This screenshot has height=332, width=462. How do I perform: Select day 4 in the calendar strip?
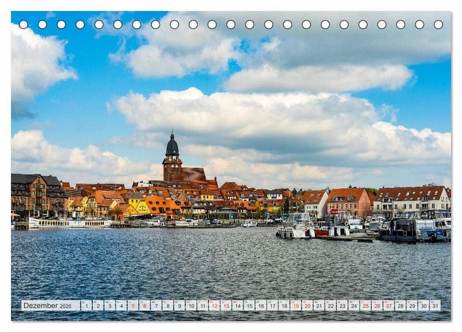tap(121, 305)
